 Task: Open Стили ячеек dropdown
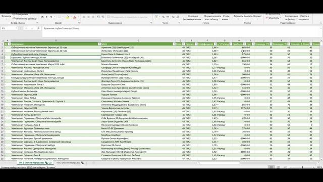(x=226, y=18)
